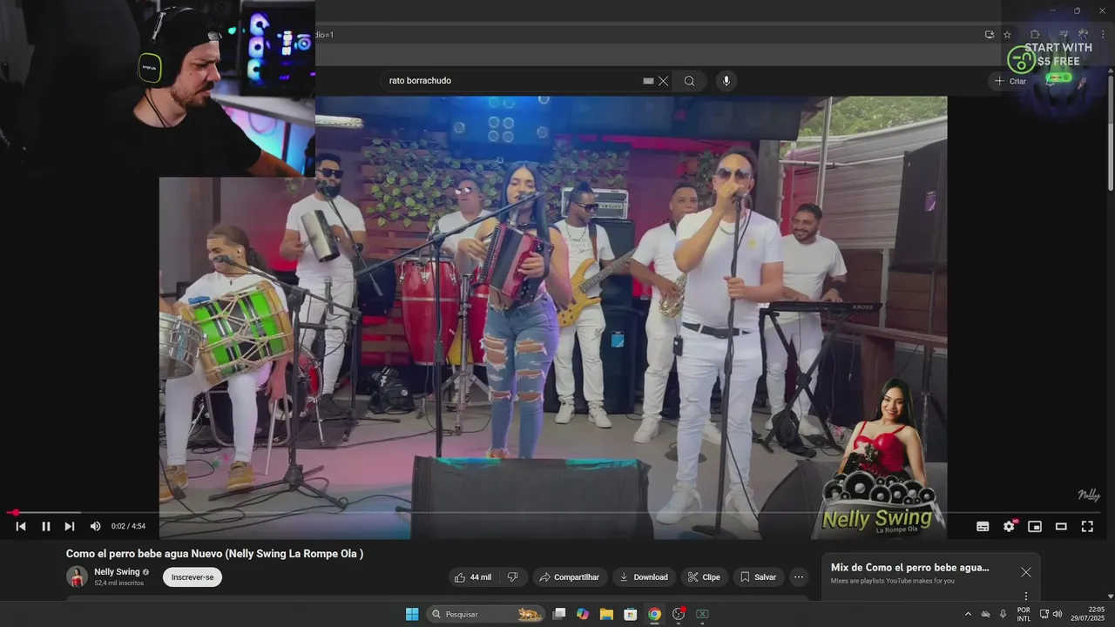Skip to the previous video

[x=21, y=526]
